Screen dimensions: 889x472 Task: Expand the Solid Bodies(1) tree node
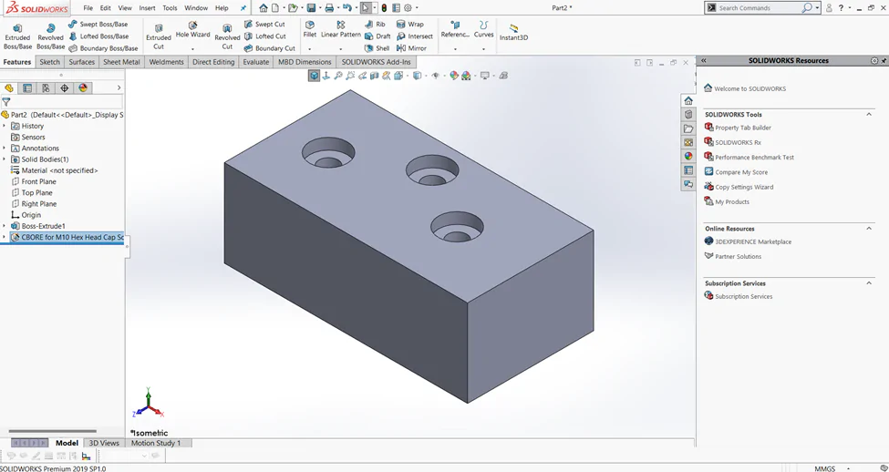5,159
